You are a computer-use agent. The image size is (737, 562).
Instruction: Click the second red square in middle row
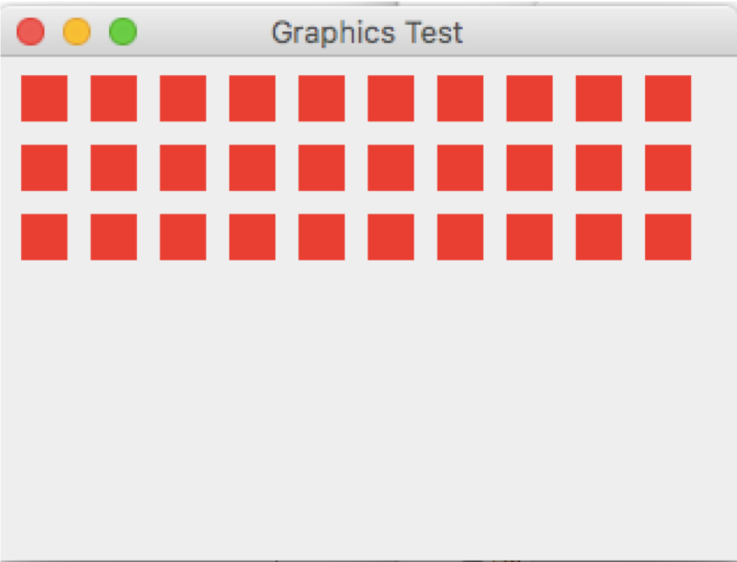pos(114,168)
